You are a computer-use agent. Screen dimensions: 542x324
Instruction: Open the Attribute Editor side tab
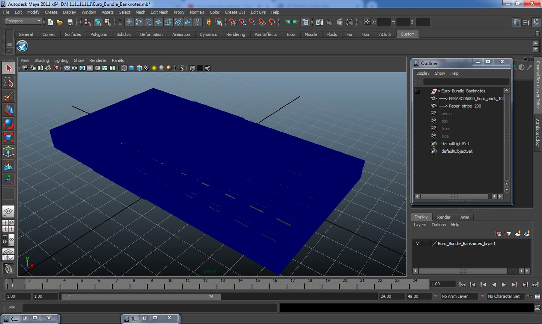(x=538, y=133)
